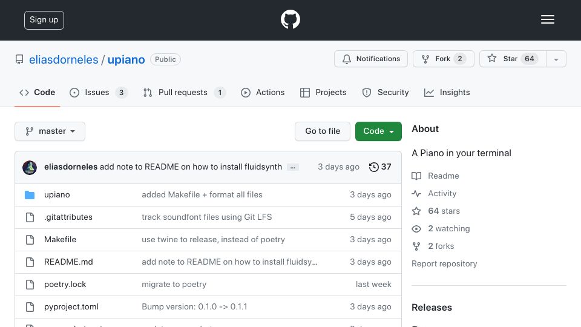The image size is (581, 327).
Task: Open the Actions tab
Action: (x=263, y=92)
